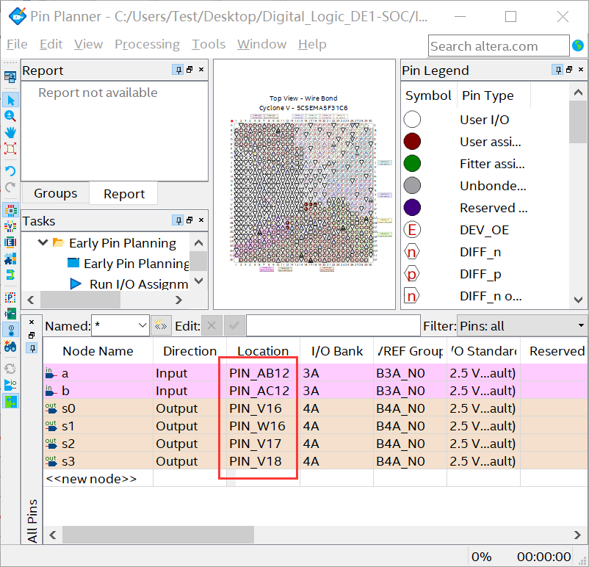589x567 pixels.
Task: Click the Cyclone V package pin map
Action: click(303, 192)
